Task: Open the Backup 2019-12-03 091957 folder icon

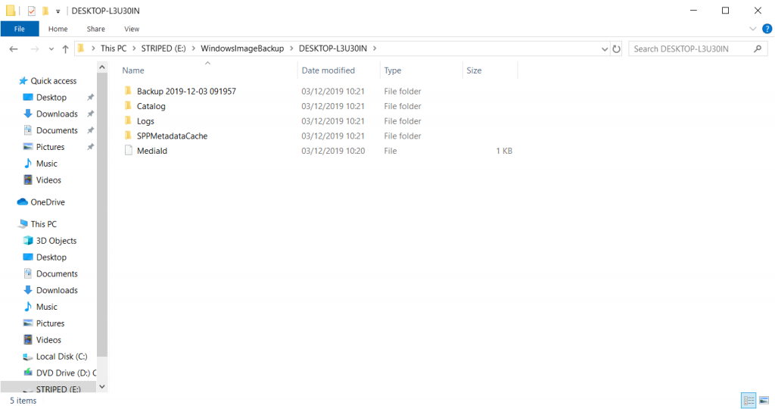Action: (x=128, y=91)
